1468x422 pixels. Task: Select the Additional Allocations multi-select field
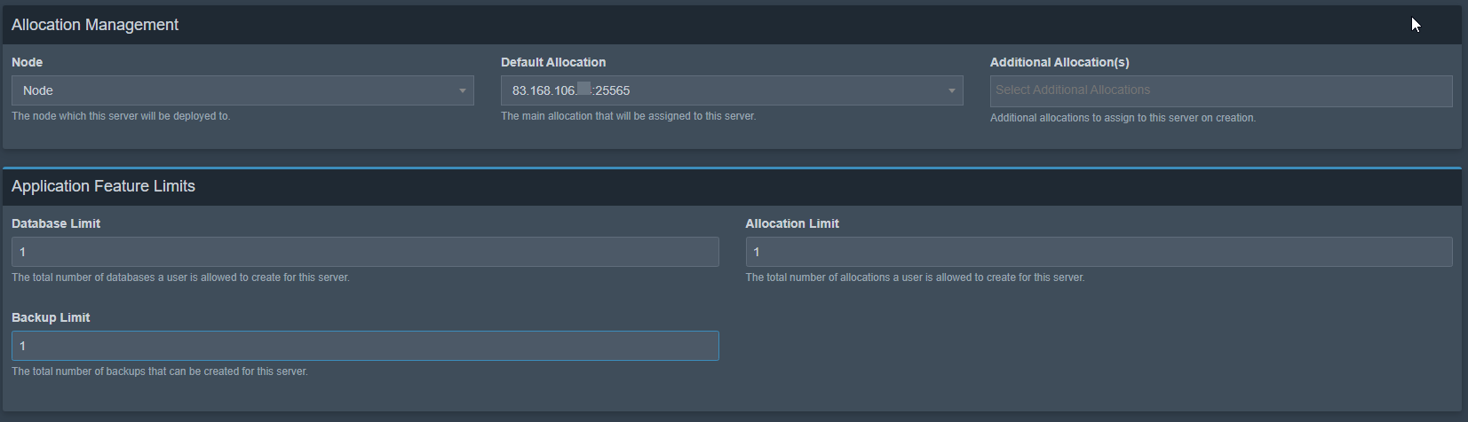(x=1220, y=90)
